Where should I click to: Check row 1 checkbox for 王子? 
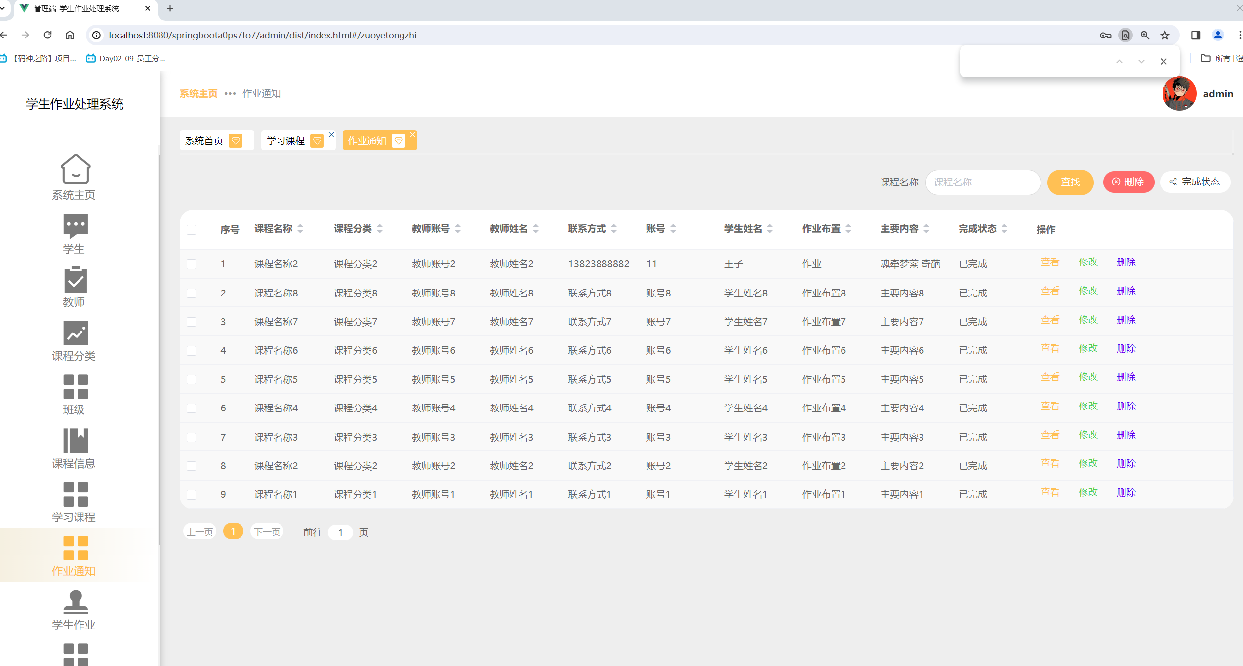tap(192, 264)
